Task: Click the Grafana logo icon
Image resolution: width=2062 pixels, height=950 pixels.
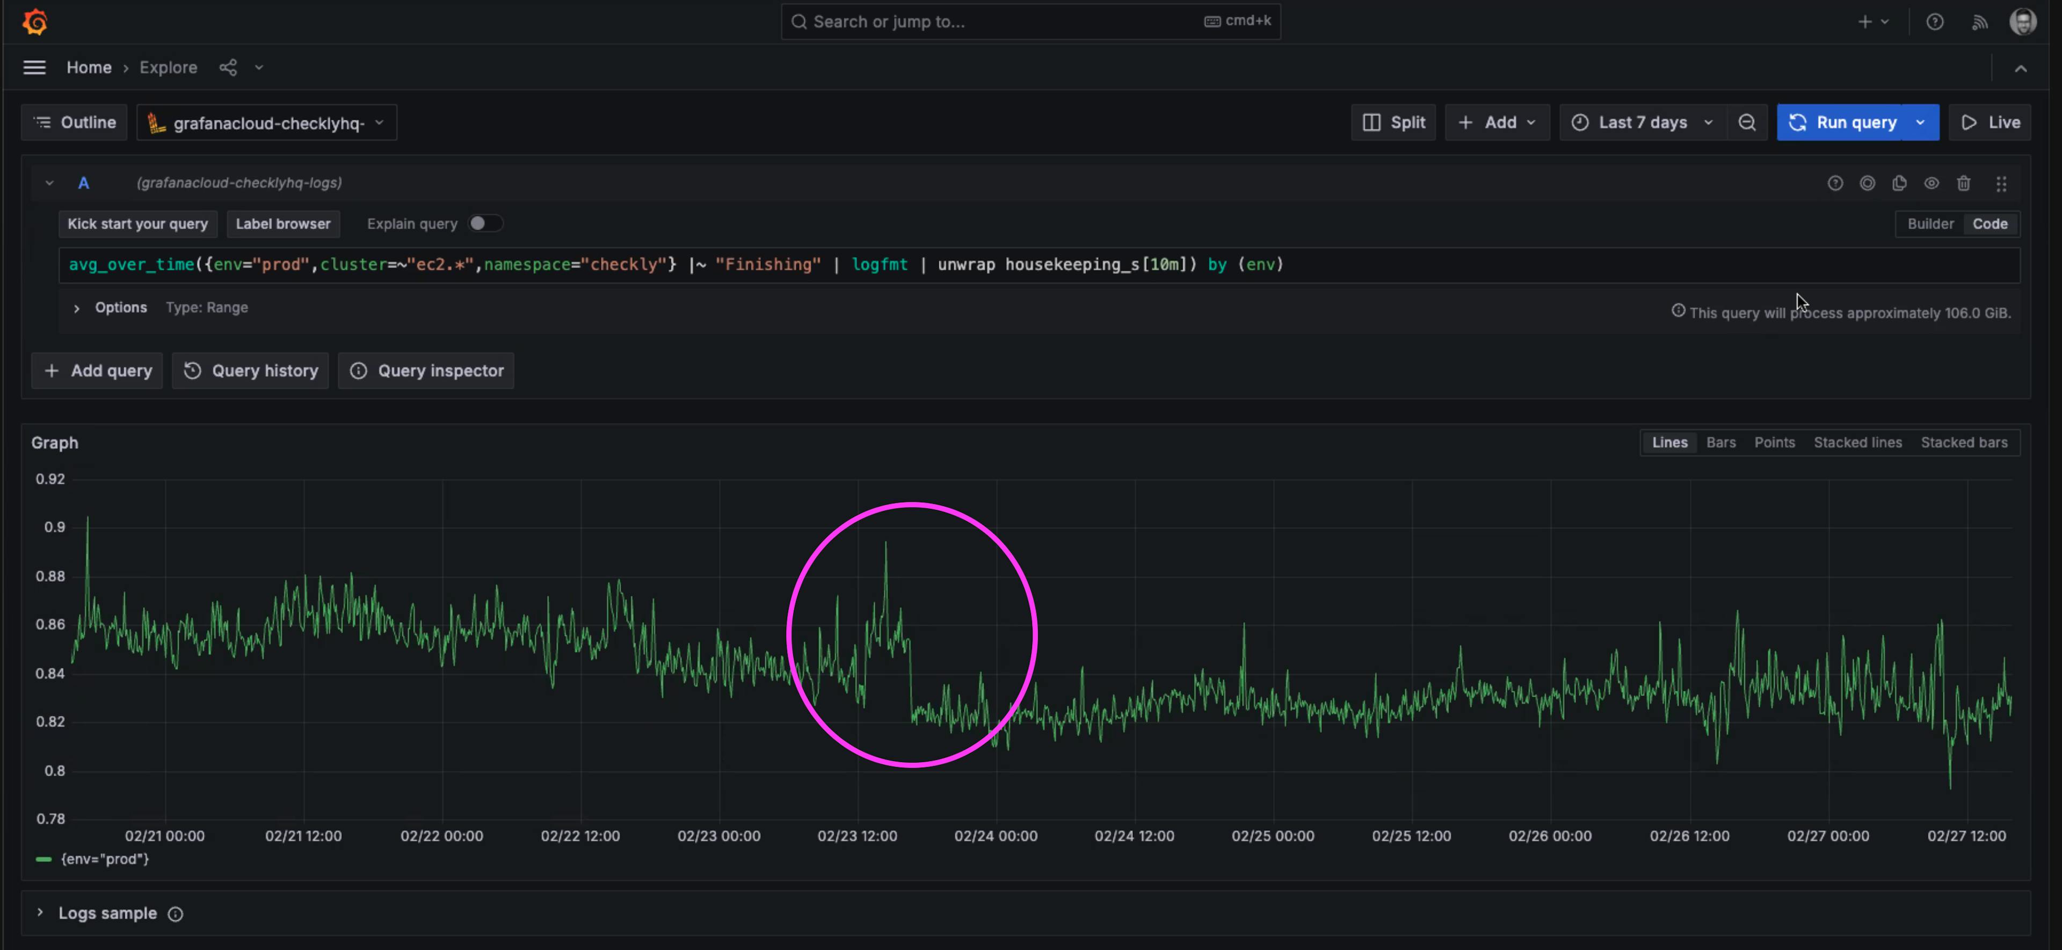Action: [x=34, y=21]
